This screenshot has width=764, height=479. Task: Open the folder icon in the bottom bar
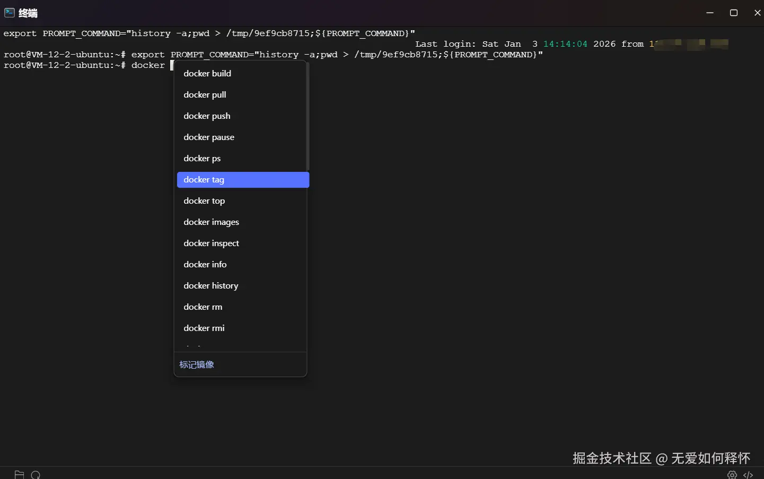19,475
